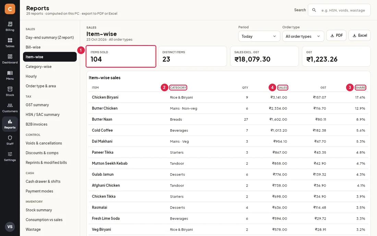
Task: Click the GST total summary card
Action: [x=336, y=56]
